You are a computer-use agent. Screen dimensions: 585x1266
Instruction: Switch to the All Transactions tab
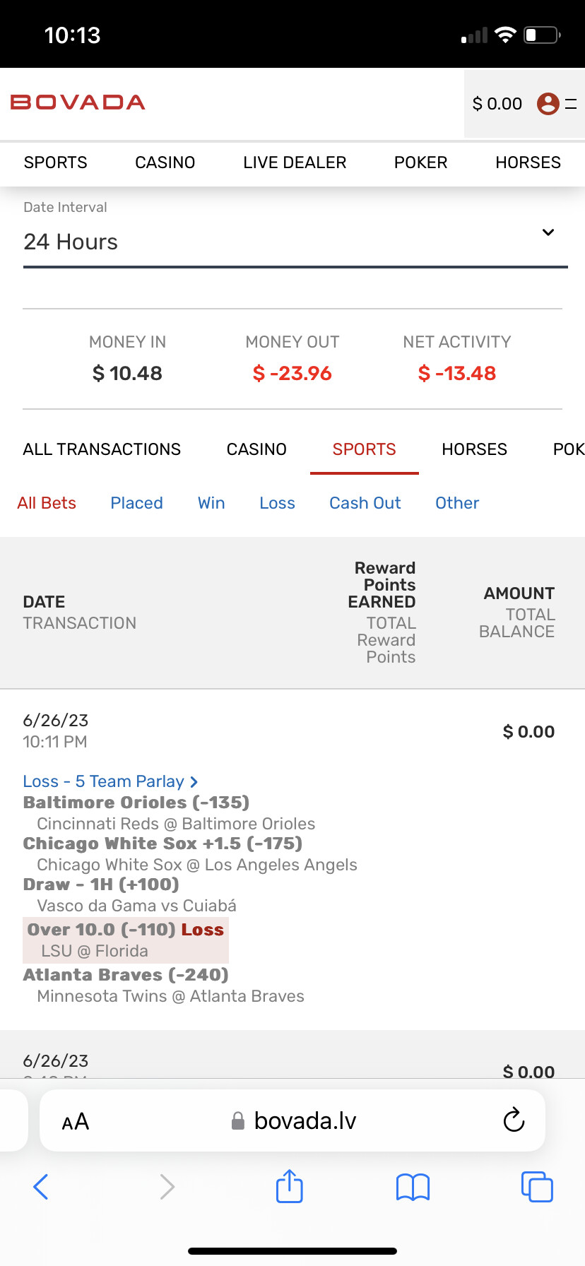click(x=102, y=449)
